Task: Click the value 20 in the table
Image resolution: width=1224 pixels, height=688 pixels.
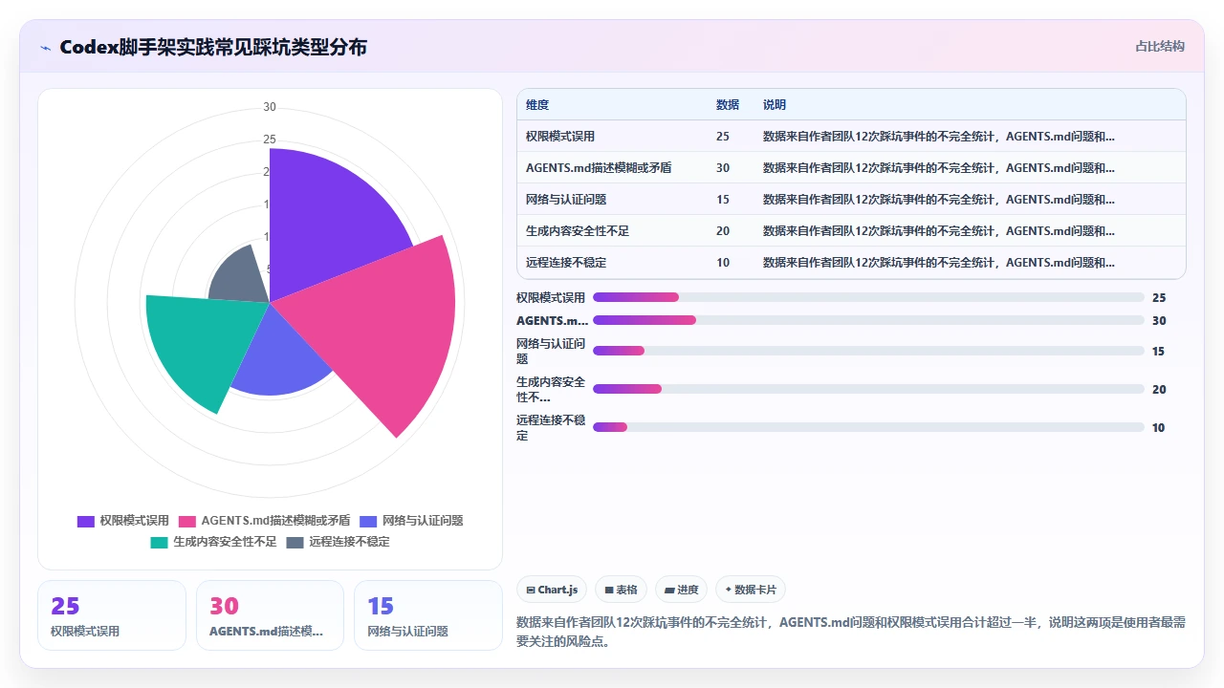Action: pyautogui.click(x=723, y=231)
